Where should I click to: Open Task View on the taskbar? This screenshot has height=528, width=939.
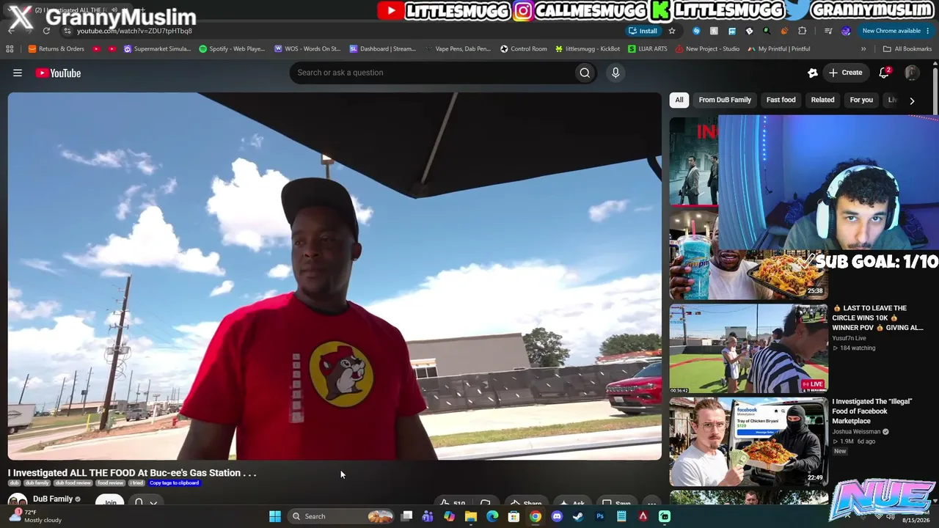406,516
